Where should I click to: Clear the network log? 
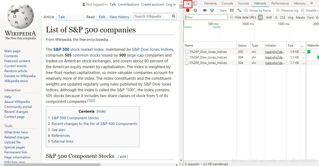coord(195,11)
